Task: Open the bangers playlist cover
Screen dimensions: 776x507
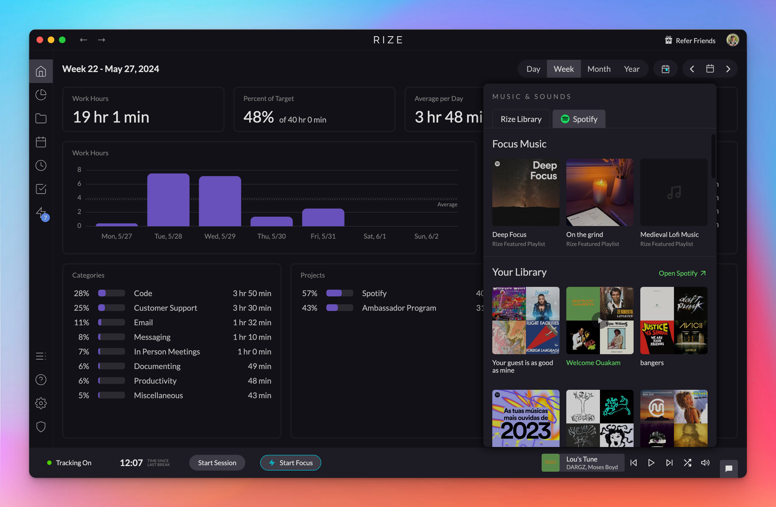Action: pyautogui.click(x=674, y=321)
